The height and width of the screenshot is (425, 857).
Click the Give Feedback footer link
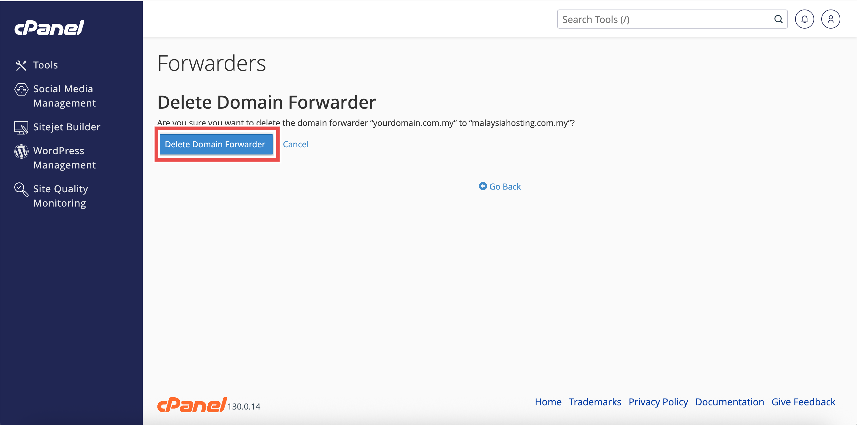pyautogui.click(x=803, y=402)
